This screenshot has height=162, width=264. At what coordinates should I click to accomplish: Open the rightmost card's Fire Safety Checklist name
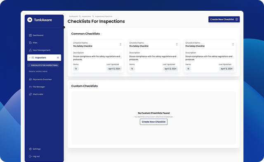click(195, 46)
